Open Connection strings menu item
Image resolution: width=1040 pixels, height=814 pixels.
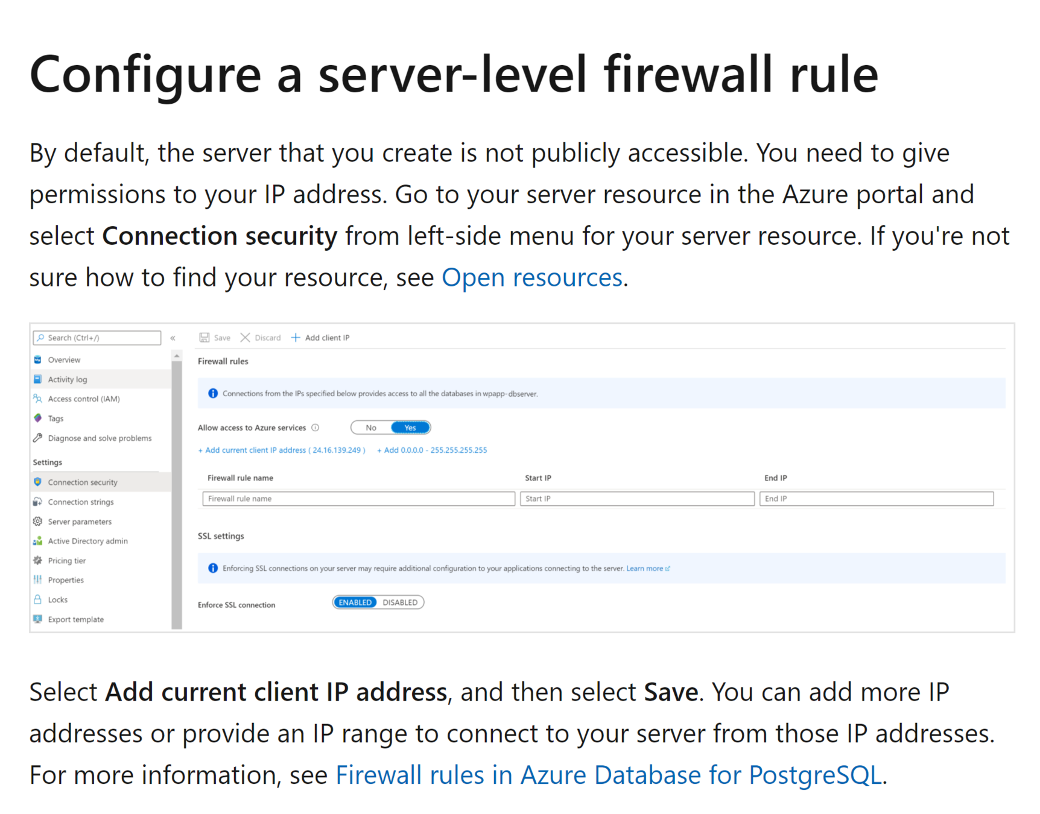[x=101, y=502]
